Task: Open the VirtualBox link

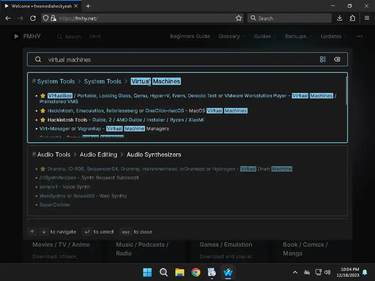Action: coord(60,95)
